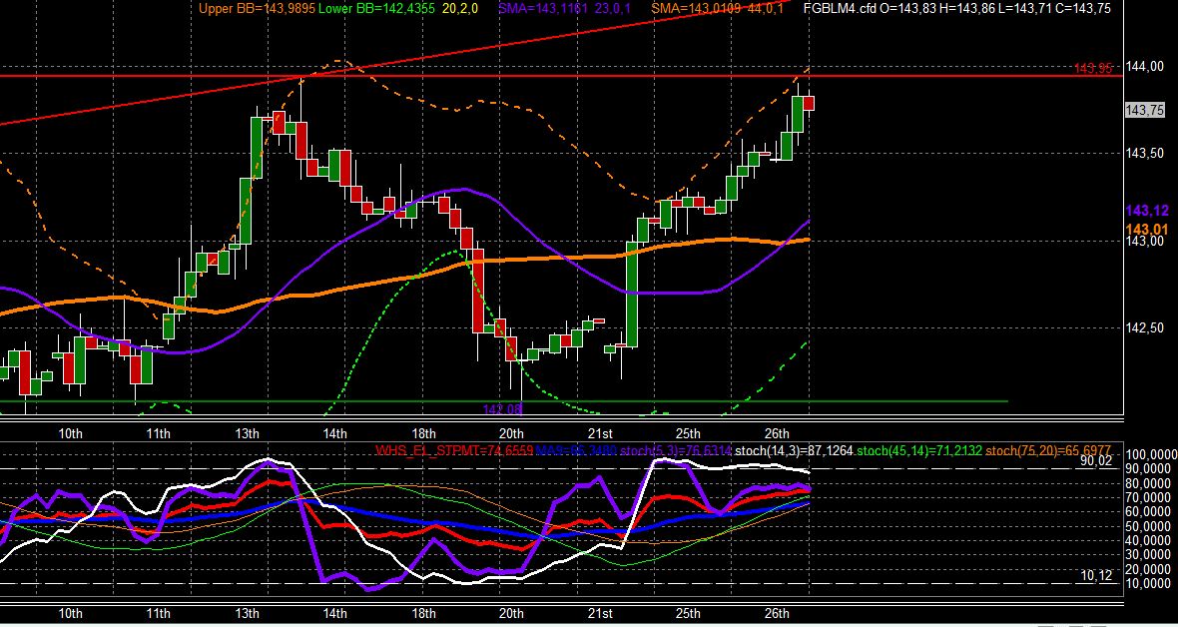
Task: Click the '80,0000' stochastic axis label
Action: (x=1149, y=483)
